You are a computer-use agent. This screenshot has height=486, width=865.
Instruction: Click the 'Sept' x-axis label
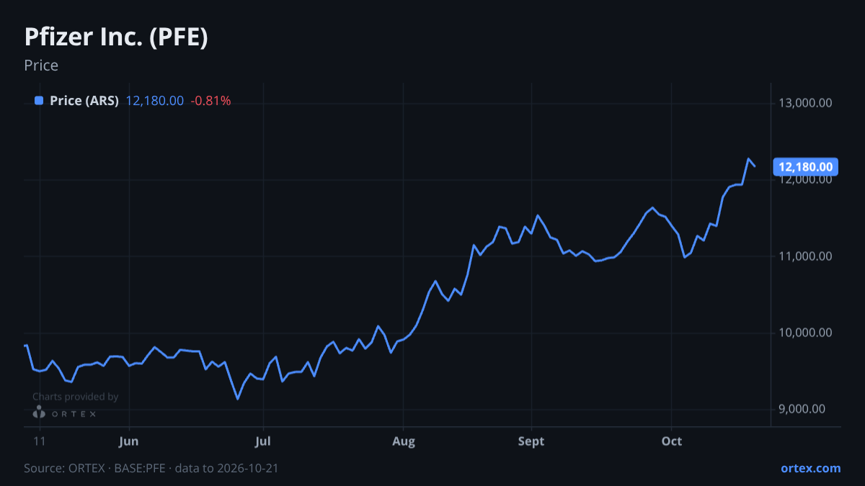(531, 441)
